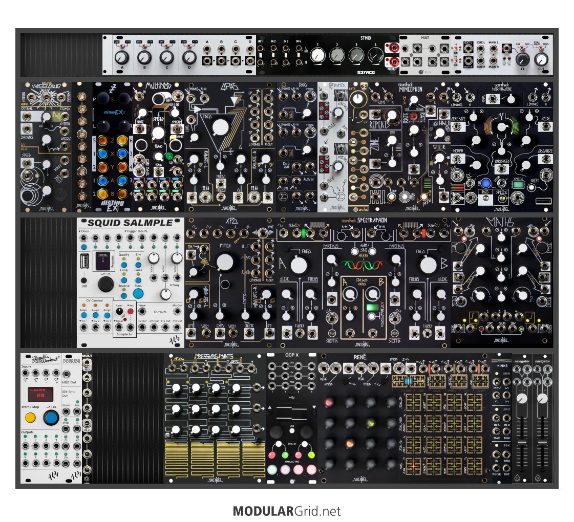Adjust the Freq knob on Squid Salmple
This screenshot has height=522, width=574.
coord(165,294)
